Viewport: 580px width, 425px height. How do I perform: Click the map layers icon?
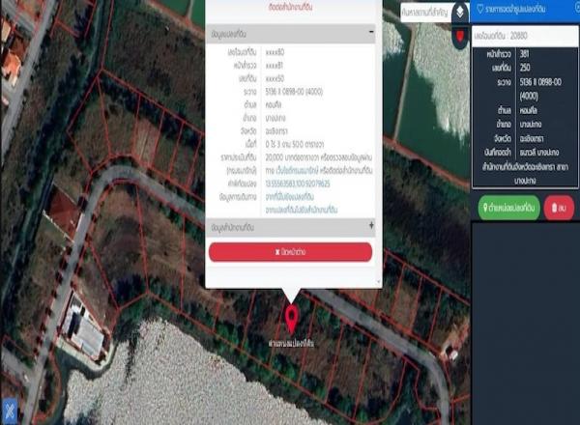459,14
